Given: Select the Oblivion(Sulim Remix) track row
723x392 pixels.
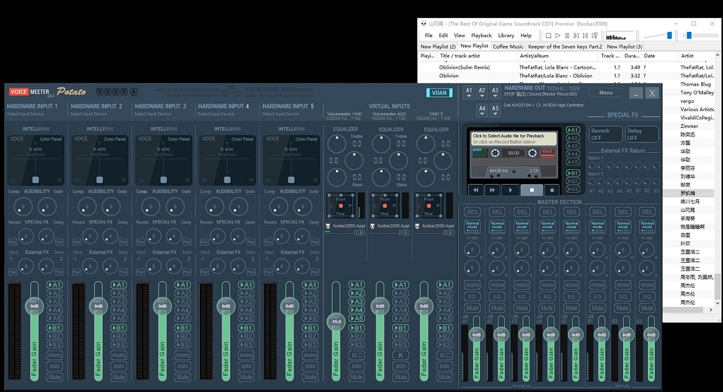Looking at the screenshot, I should (464, 67).
